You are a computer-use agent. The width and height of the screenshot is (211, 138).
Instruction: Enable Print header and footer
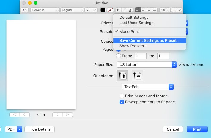coord(122,96)
